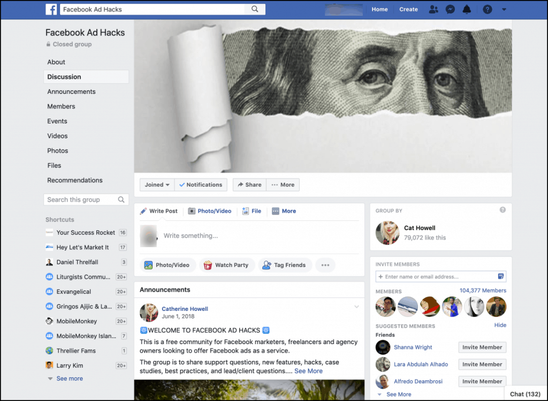Open the composer ellipsis options
The image size is (548, 401).
tap(325, 265)
